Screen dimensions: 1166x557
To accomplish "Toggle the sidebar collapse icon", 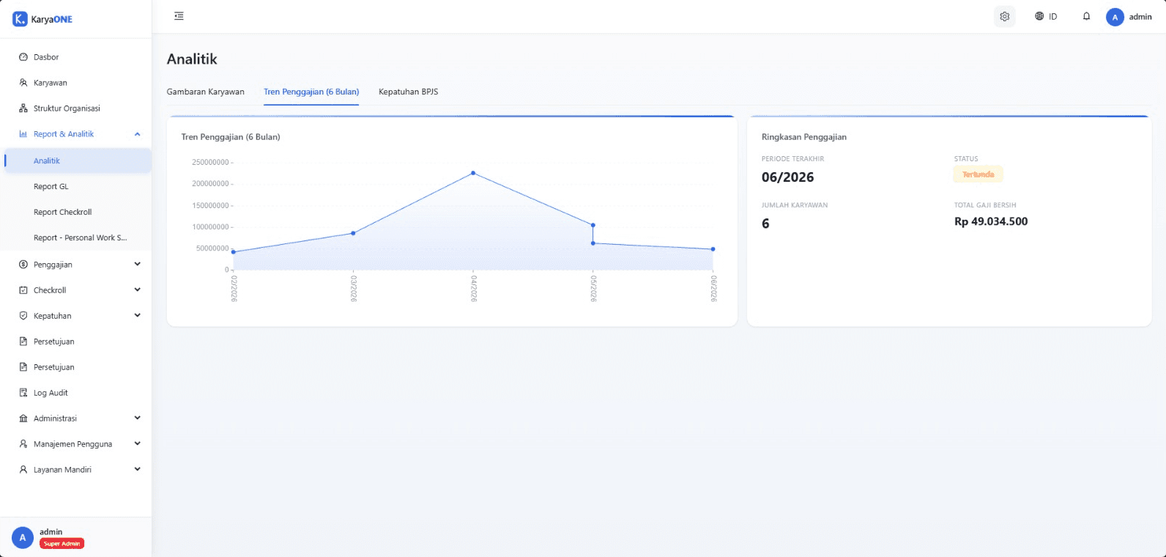I will click(179, 16).
